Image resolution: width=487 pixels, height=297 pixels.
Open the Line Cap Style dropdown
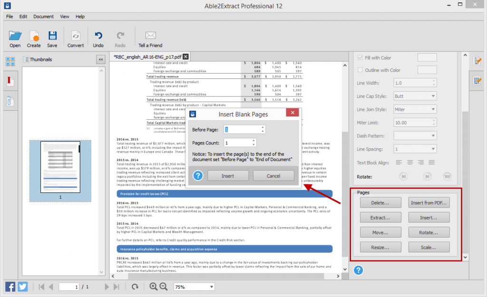[x=415, y=96]
